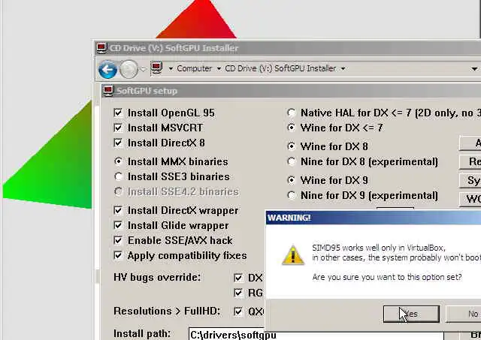The height and width of the screenshot is (340, 481).
Task: Toggle the DX checkbox under HV bugs override
Action: [x=238, y=278]
